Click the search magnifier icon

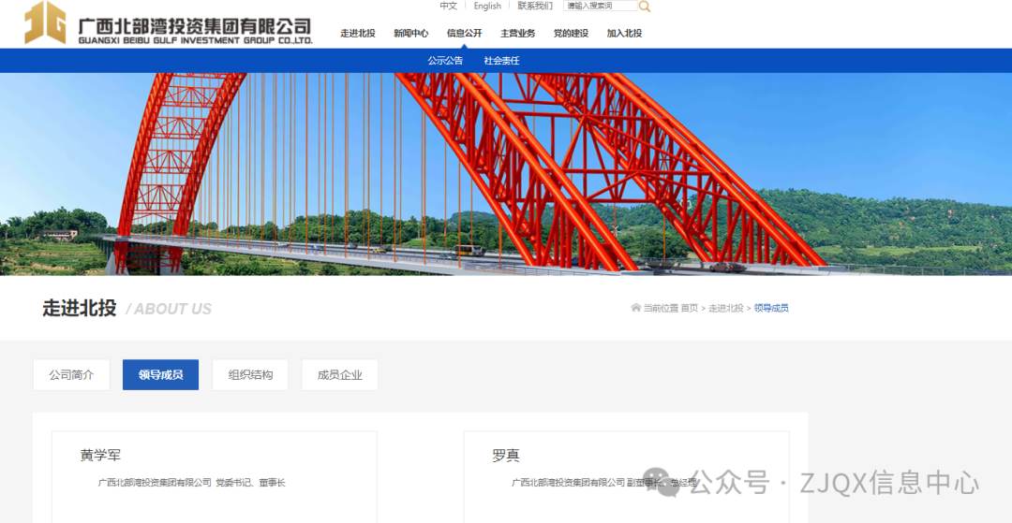click(x=645, y=7)
